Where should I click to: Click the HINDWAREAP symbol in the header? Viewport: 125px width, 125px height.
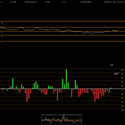pos(86,2)
